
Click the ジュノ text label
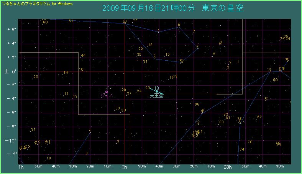(x=106, y=96)
